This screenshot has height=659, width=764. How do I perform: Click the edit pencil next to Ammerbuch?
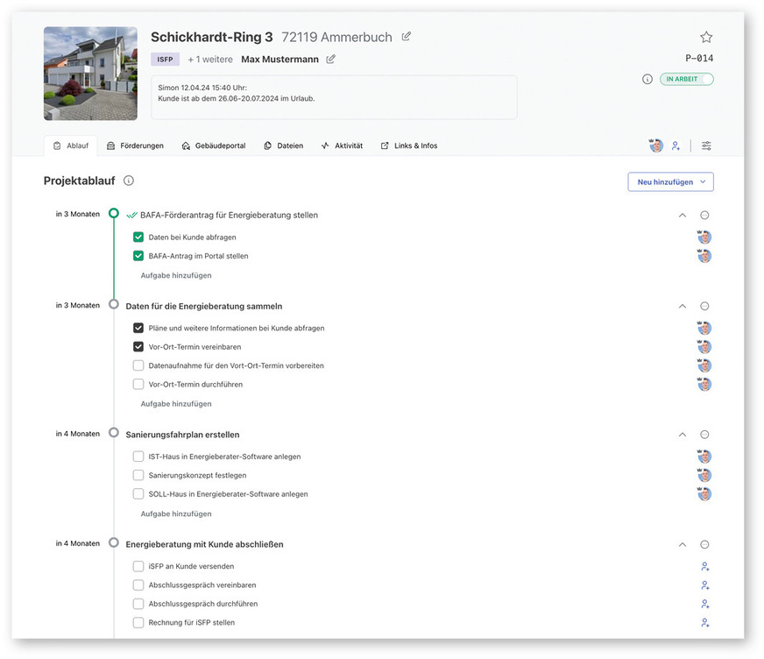pyautogui.click(x=405, y=37)
